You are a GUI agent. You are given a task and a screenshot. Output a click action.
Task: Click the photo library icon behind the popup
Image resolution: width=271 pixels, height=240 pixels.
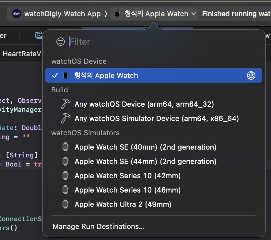coord(38,35)
